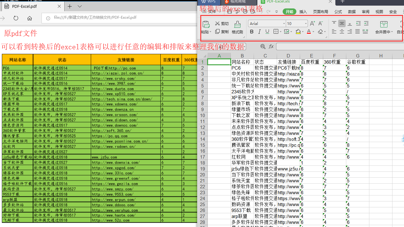Viewport: 404px width, 227px height.
Task: Cut selection with the scissors icon
Action: click(x=217, y=24)
